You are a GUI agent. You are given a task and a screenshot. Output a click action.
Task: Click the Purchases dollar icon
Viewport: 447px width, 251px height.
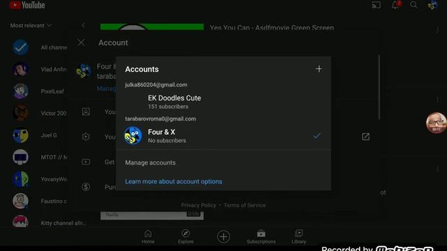pos(86,187)
